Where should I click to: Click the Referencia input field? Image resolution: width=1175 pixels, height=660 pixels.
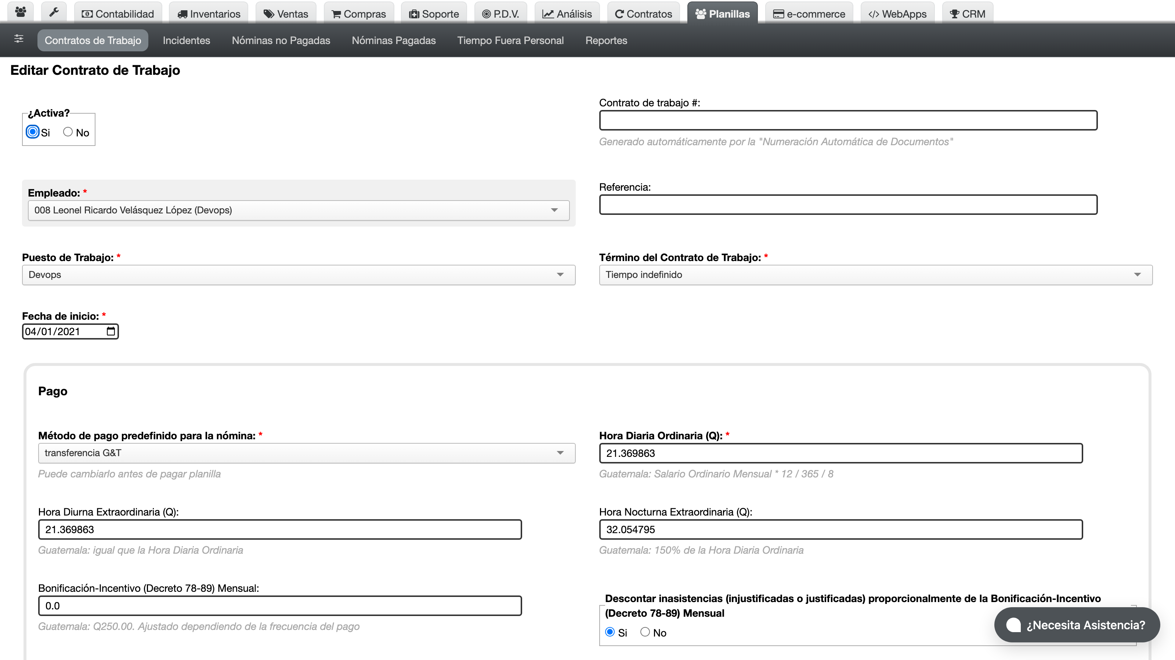point(849,205)
